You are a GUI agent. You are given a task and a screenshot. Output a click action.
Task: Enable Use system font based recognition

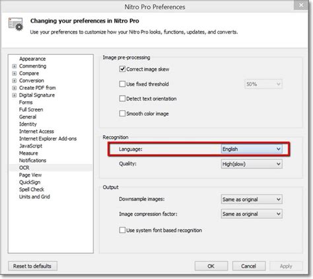(x=122, y=230)
